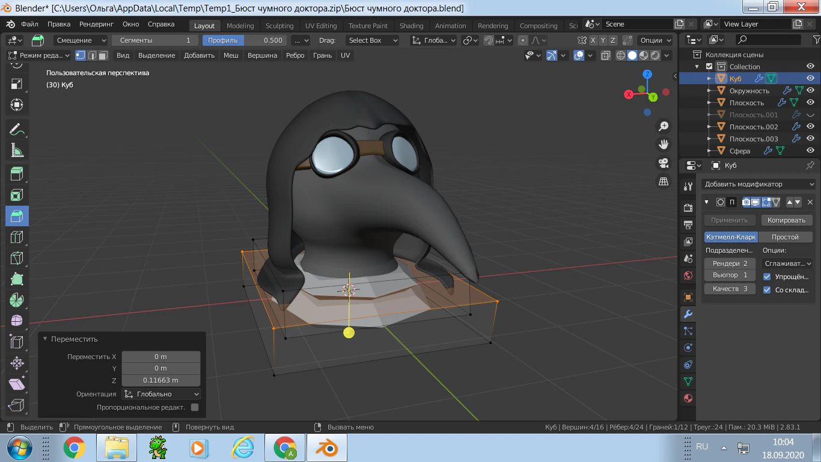The image size is (821, 462).
Task: Hide Окружность object with eye icon
Action: (810, 90)
